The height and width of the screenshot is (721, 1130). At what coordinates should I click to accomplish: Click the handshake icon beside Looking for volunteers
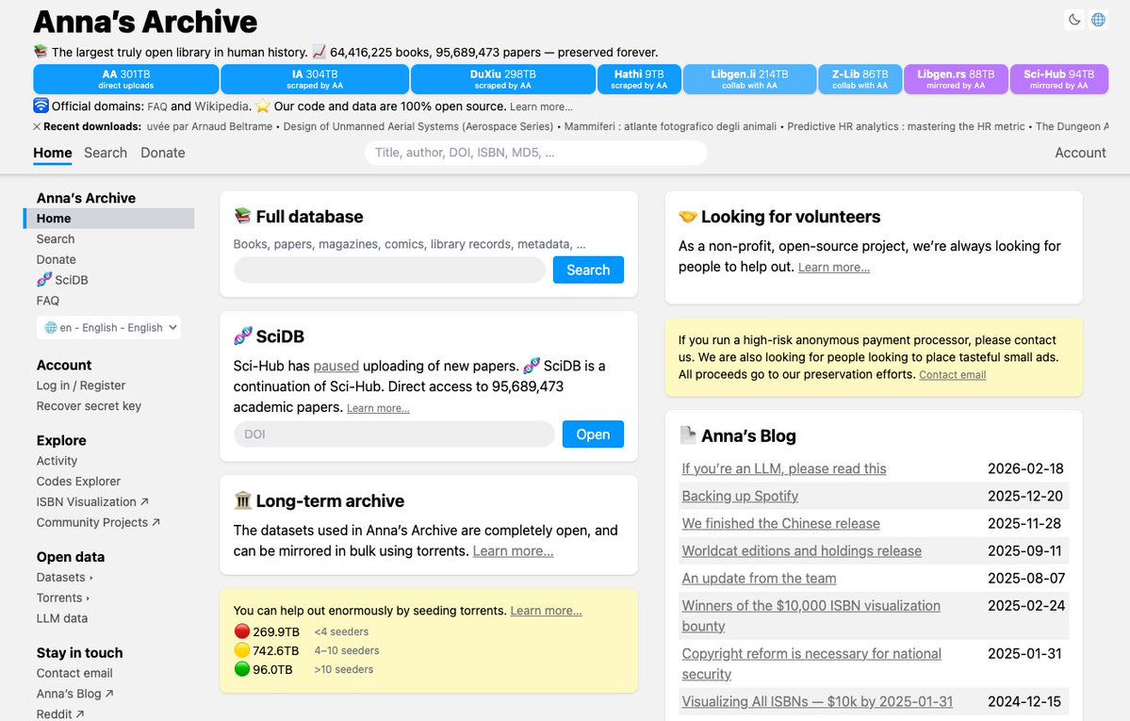(688, 217)
